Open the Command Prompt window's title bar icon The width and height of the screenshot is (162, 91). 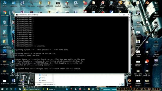[x=16, y=15]
